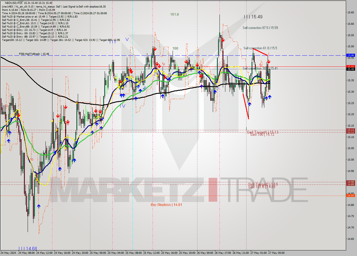Select '25 May 00:00' on time axis
This screenshot has width=357, height=256.
click(x=98, y=253)
